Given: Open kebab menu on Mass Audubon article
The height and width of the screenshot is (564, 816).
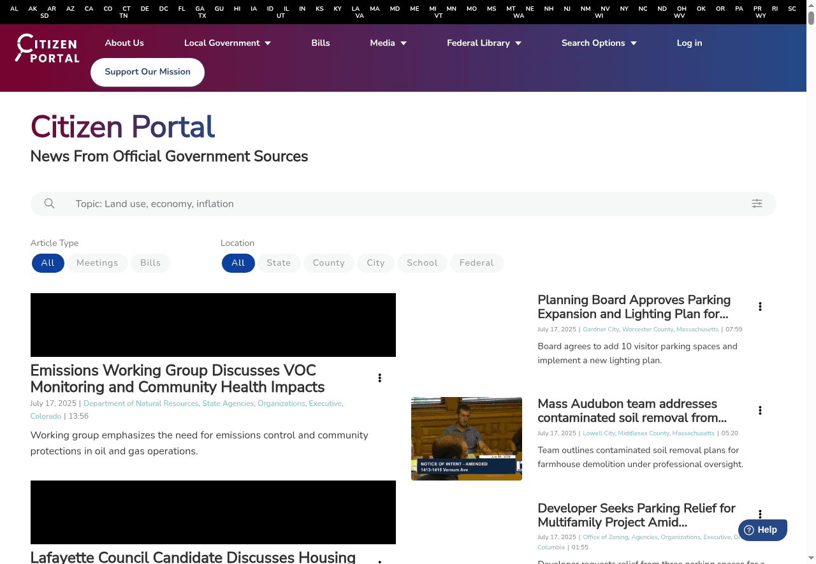Looking at the screenshot, I should [x=760, y=410].
